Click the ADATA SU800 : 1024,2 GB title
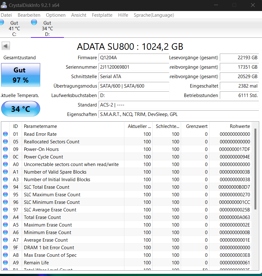262x276 pixels. 130,47
